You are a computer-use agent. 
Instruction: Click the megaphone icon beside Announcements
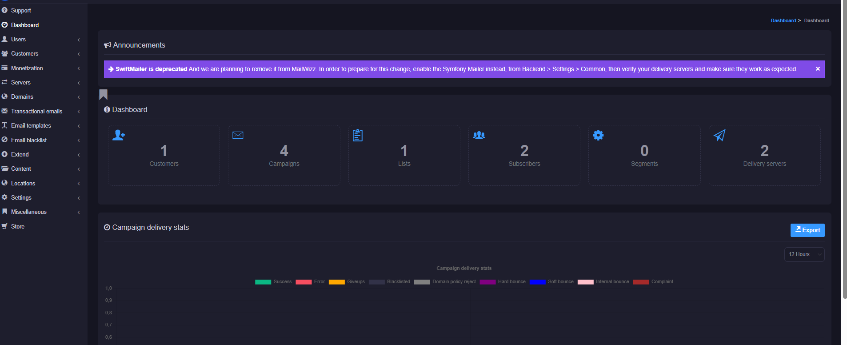coord(108,45)
